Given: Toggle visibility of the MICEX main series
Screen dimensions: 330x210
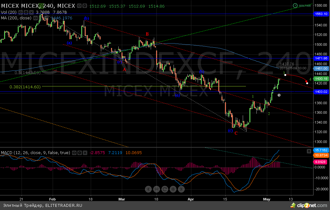Looking at the screenshot, I should (79, 6).
